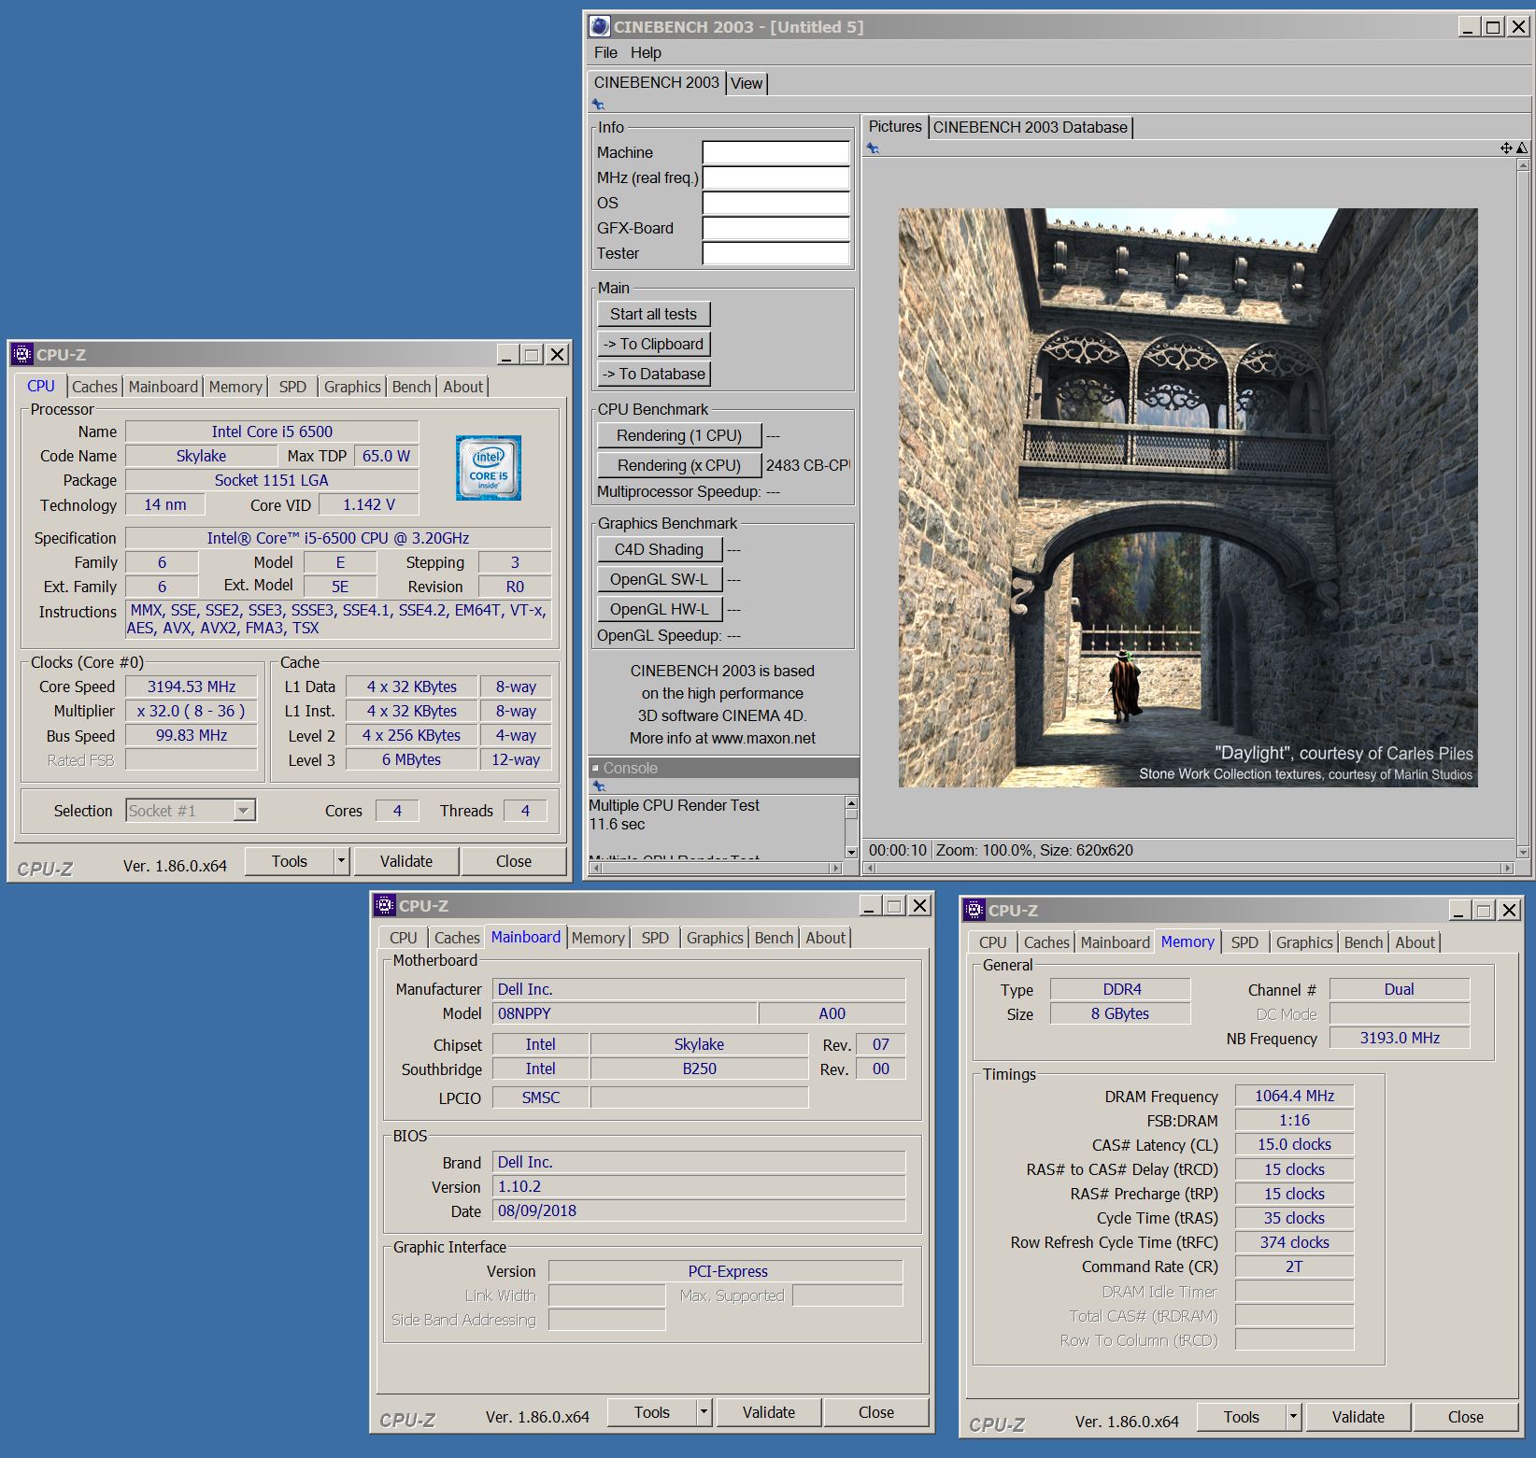Open Graphics tab in the CPU window
This screenshot has height=1458, width=1536.
(x=352, y=387)
